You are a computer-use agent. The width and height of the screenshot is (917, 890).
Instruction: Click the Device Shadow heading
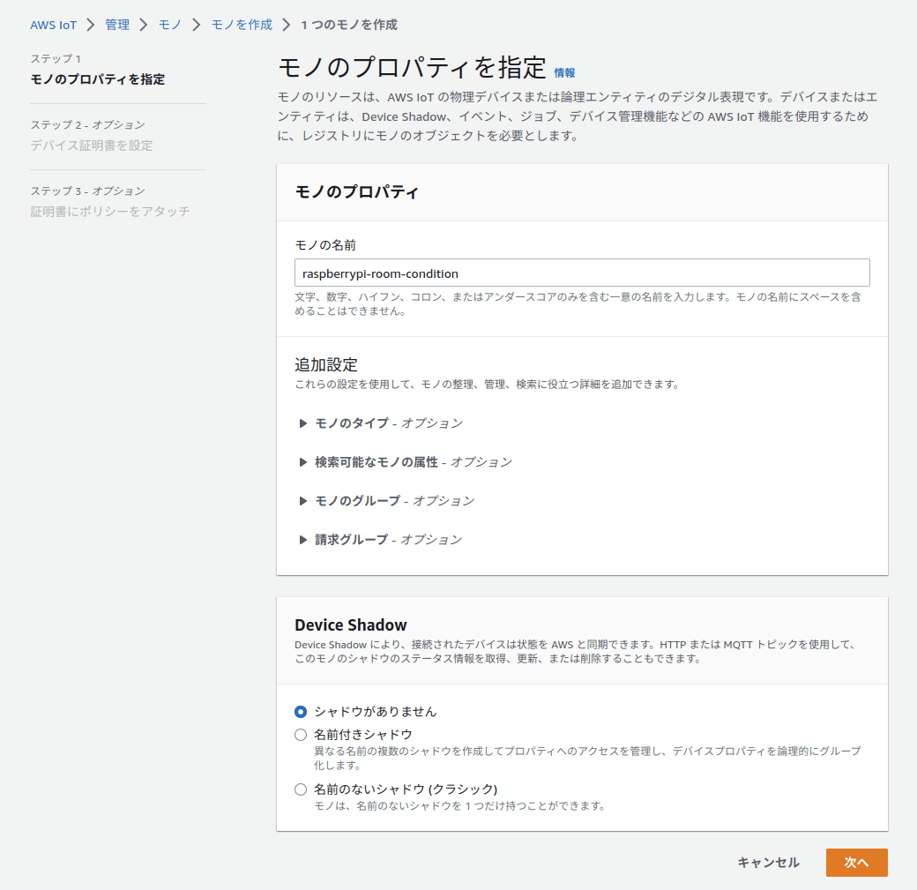coord(351,624)
